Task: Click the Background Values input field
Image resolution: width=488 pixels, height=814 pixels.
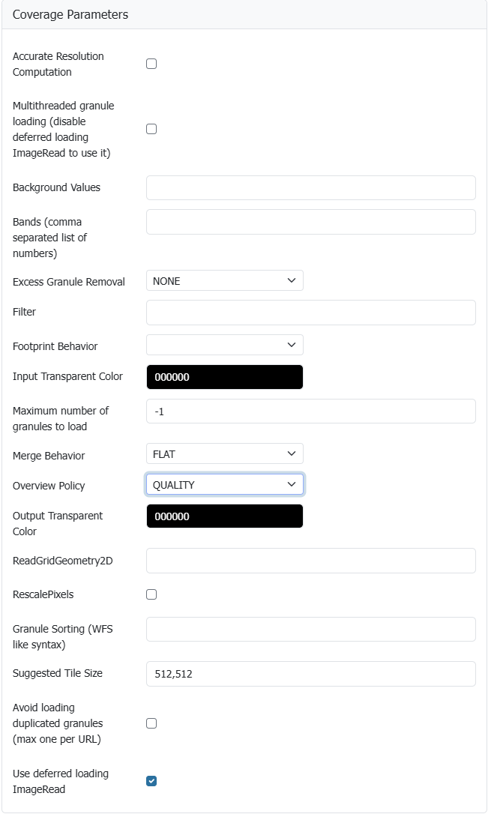Action: (x=310, y=187)
